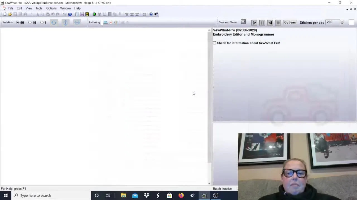Increase Stitches per sec with the stepper
The height and width of the screenshot is (200, 357).
(342, 21)
